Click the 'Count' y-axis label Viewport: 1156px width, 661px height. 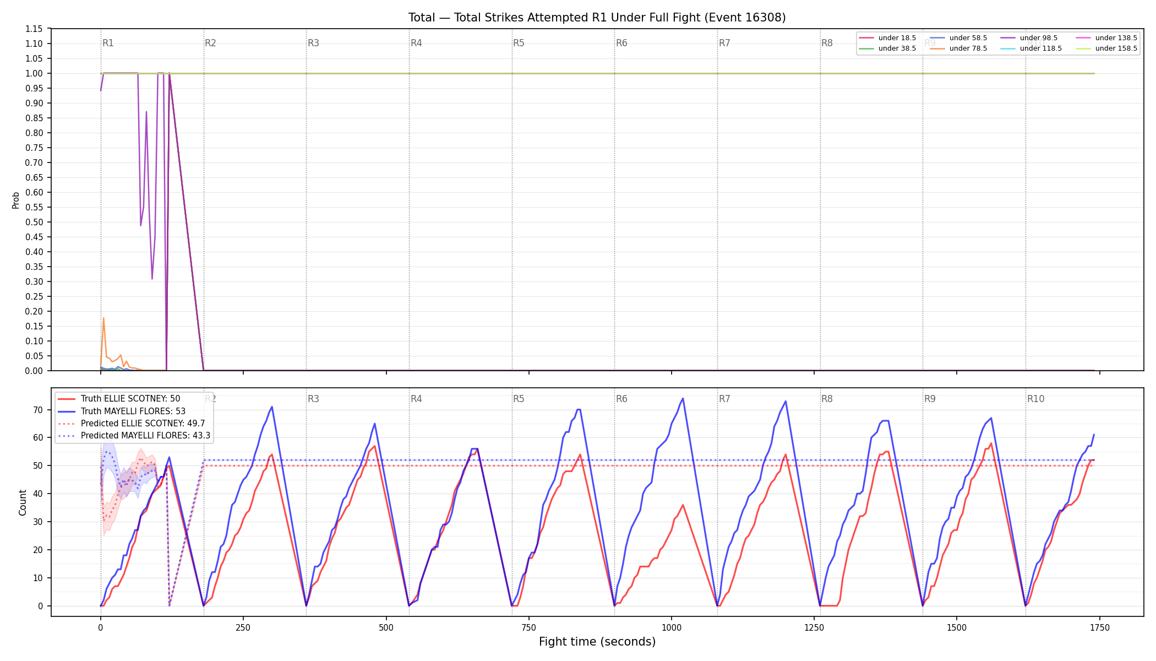pos(23,502)
